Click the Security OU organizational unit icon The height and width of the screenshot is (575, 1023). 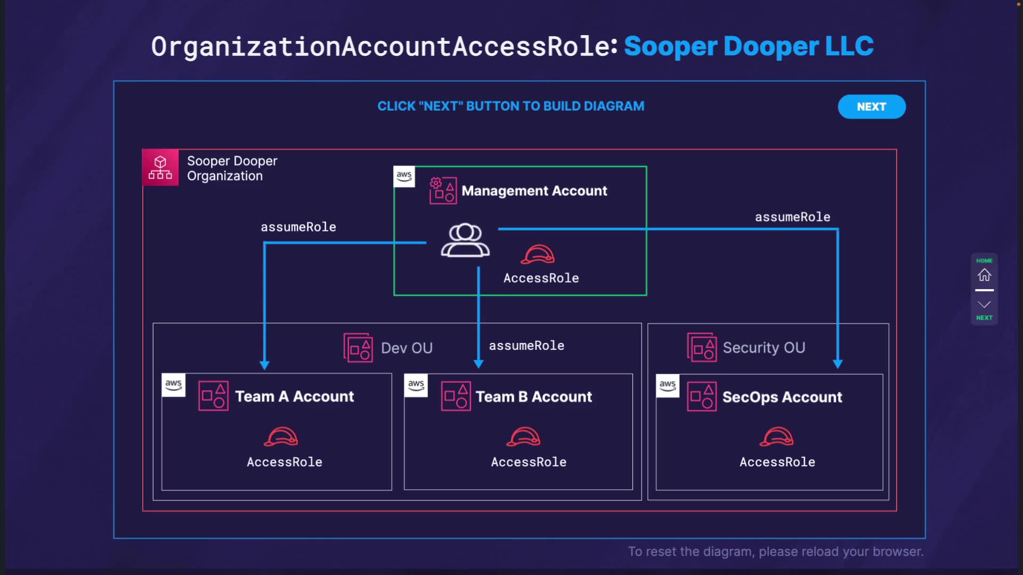click(x=702, y=347)
